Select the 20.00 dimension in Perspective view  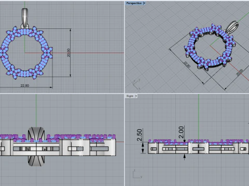point(240,72)
